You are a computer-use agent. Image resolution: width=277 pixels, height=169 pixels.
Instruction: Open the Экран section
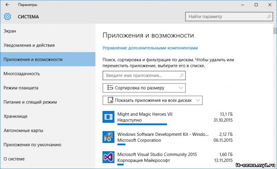[x=48, y=31]
